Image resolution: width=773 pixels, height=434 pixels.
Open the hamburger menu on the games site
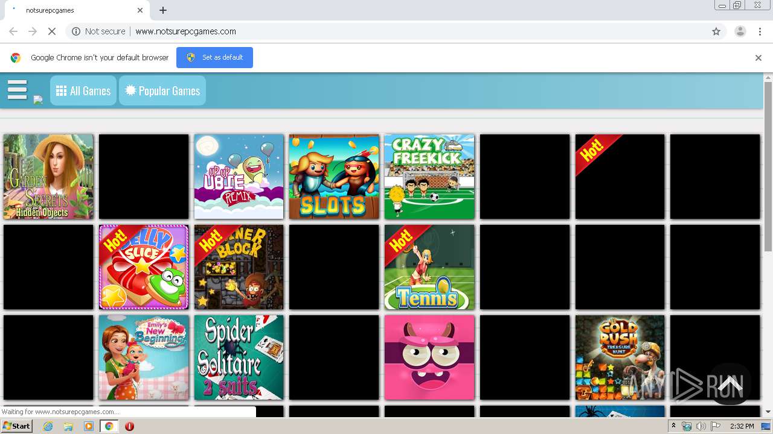click(17, 90)
